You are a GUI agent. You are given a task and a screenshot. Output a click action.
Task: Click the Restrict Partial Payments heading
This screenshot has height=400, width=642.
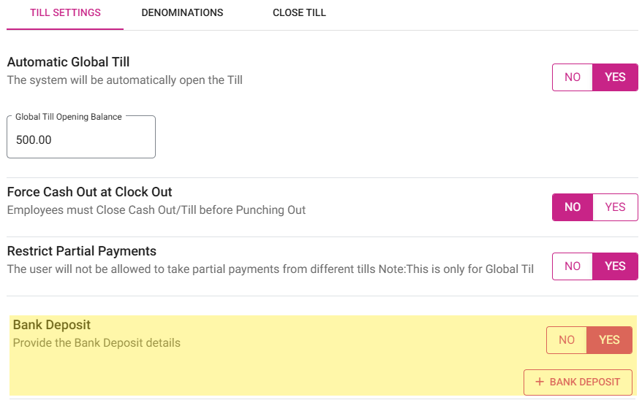[x=81, y=251]
